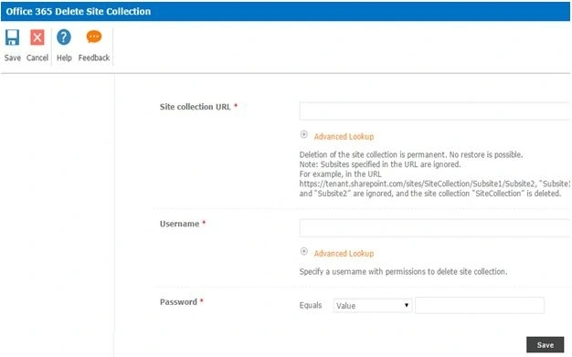Open Advanced Lookup link for Site collection URL

[x=344, y=137]
